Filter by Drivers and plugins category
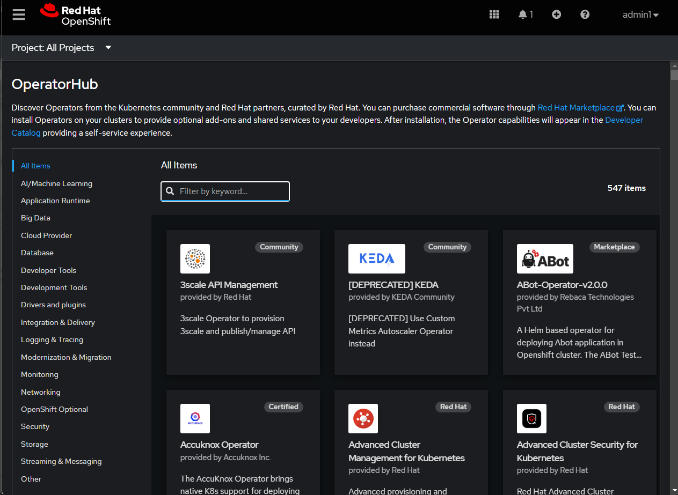 click(53, 305)
